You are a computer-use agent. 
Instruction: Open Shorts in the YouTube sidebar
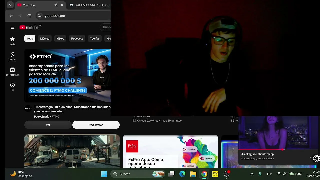coord(12,56)
